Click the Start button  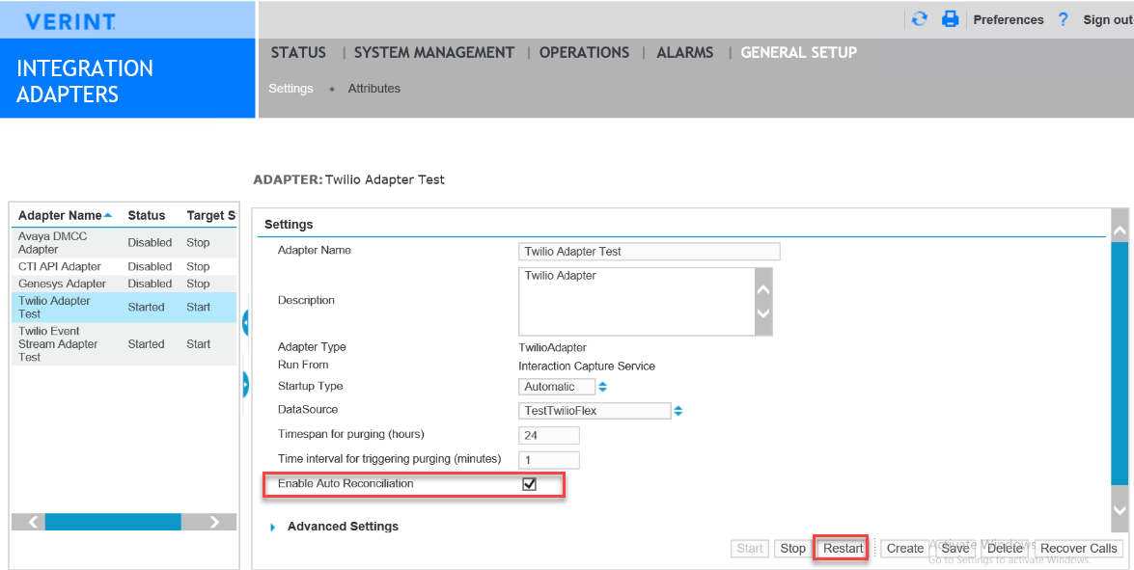click(749, 549)
